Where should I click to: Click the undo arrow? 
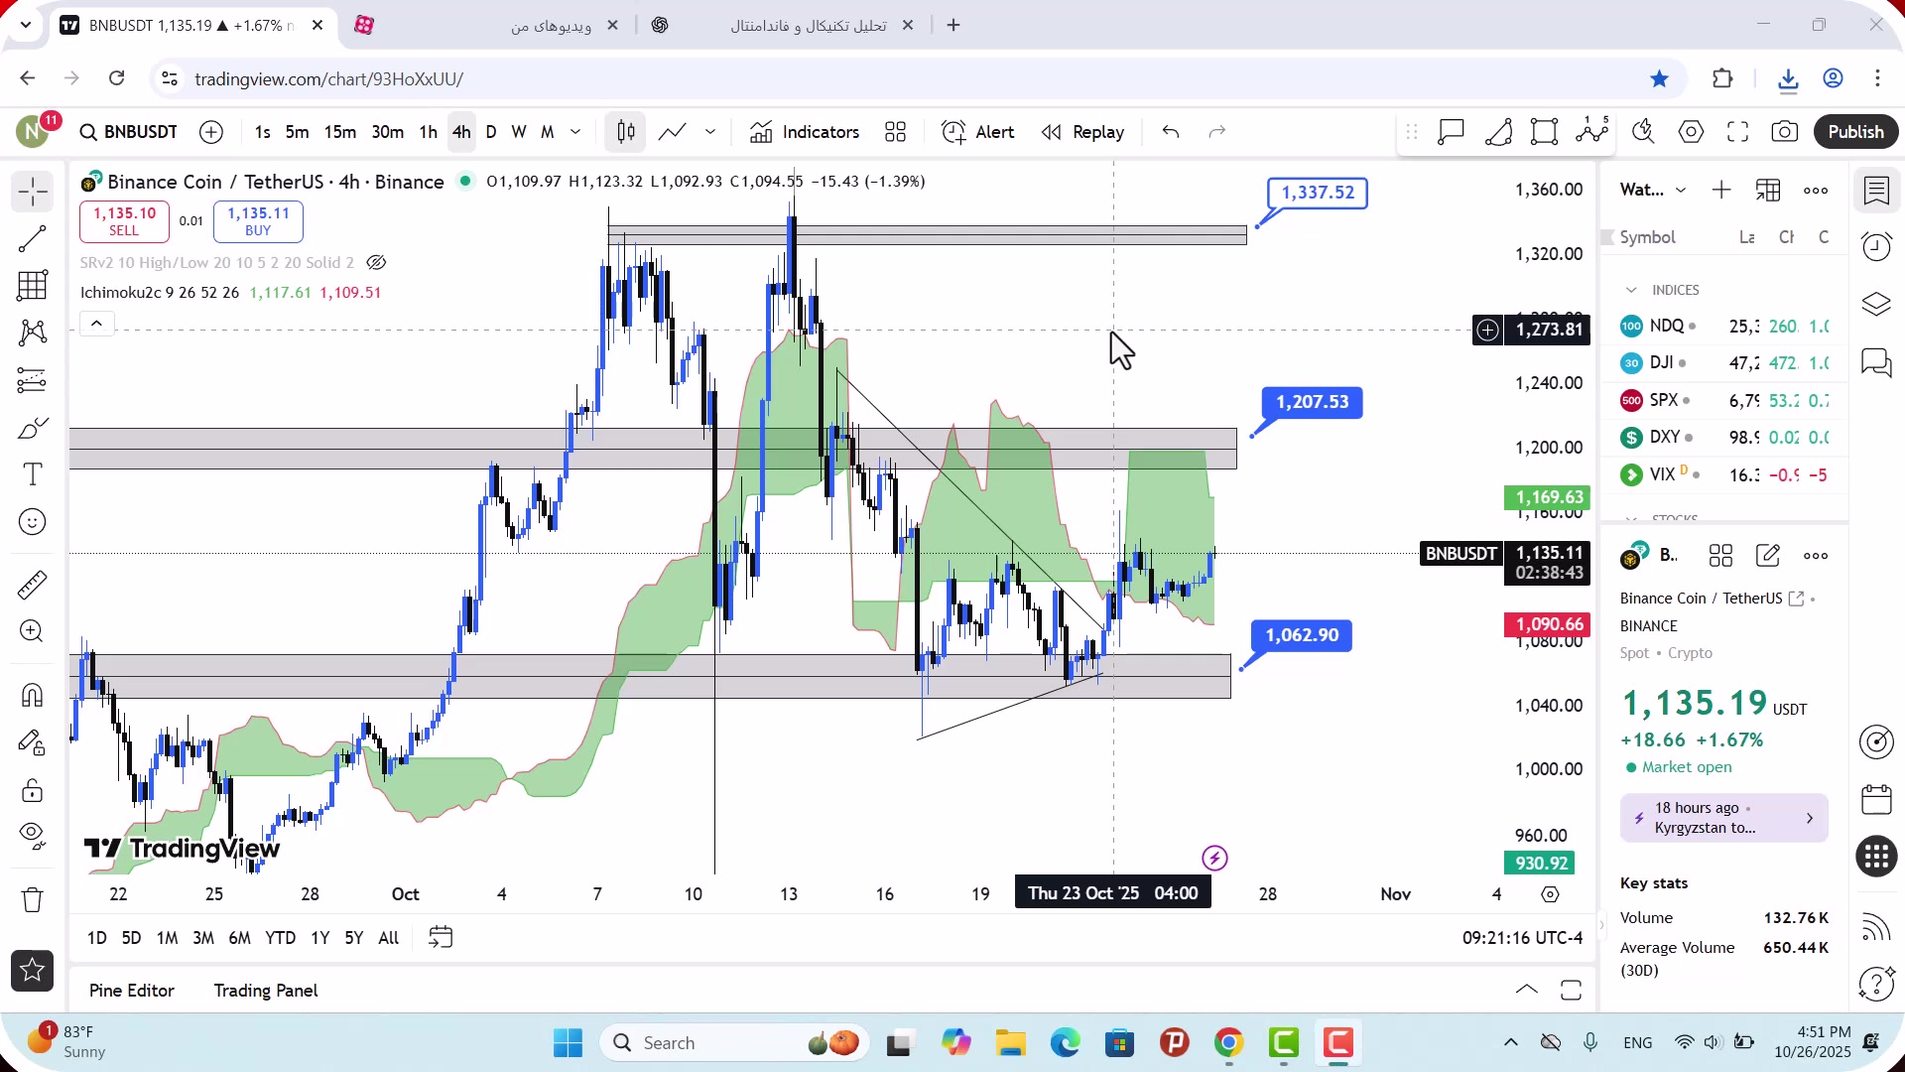coord(1171,132)
